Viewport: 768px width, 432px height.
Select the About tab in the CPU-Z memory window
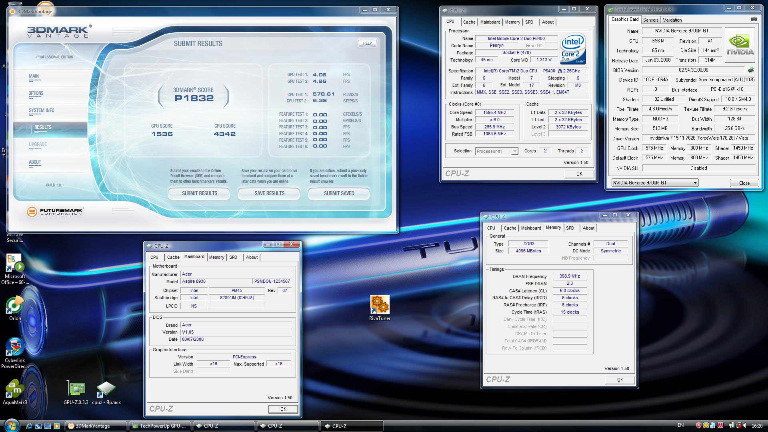tap(588, 228)
